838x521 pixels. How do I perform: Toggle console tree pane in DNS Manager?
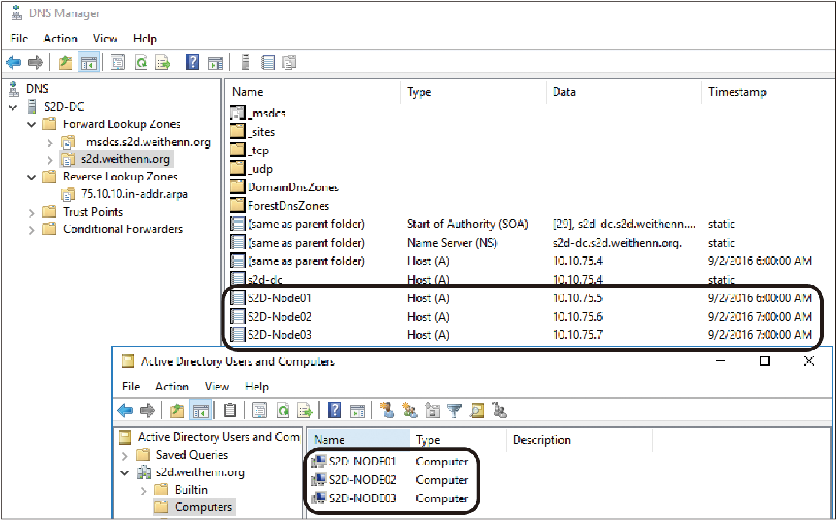pos(89,62)
